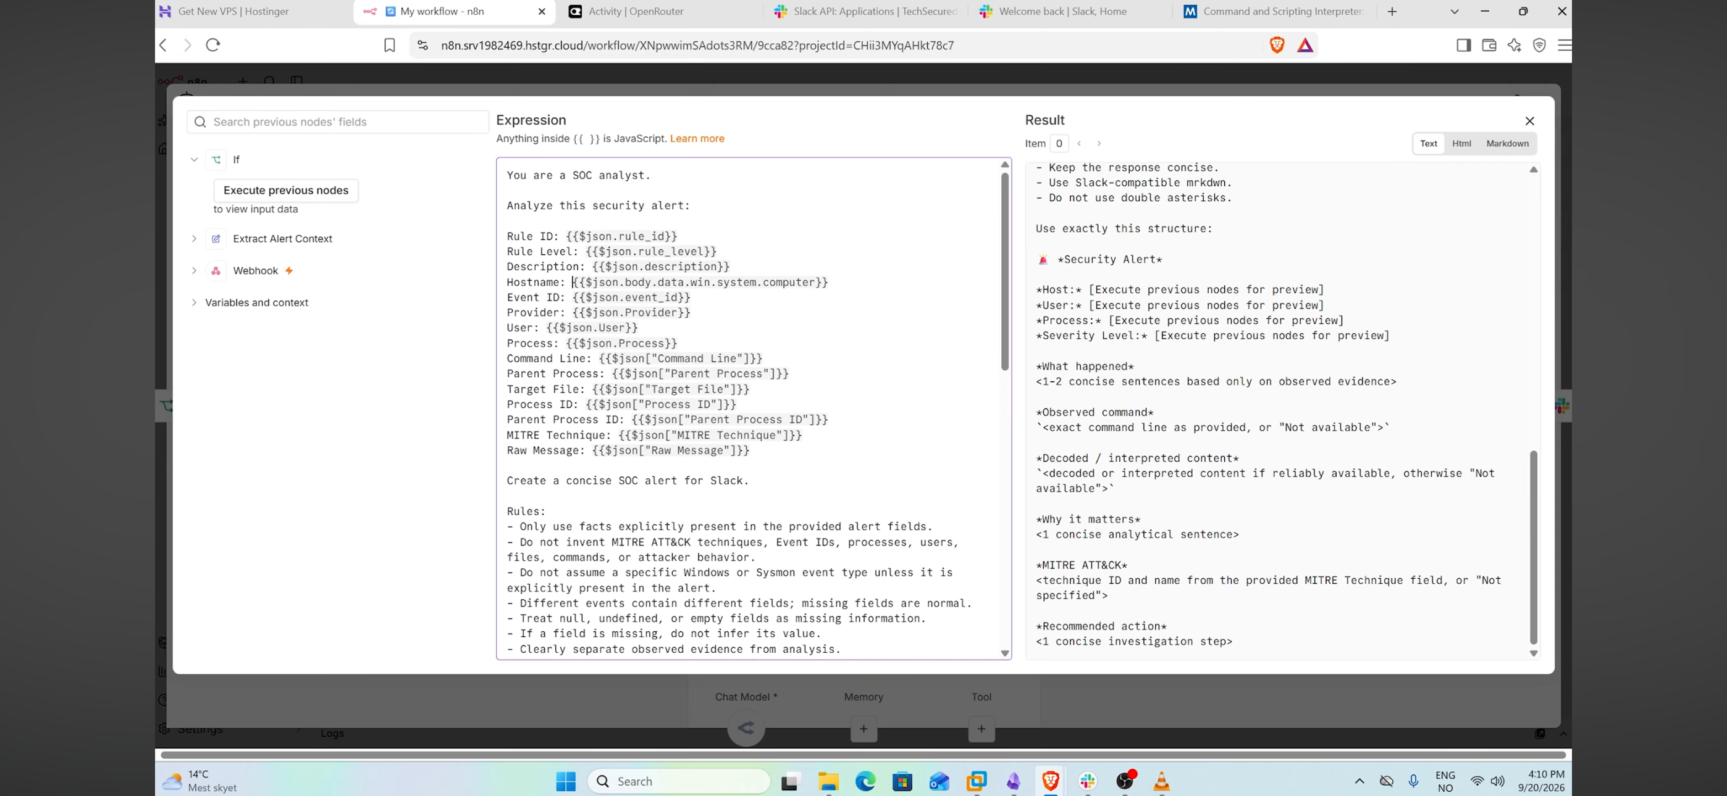Click the bookmark icon beside the URL
Screen dimensions: 1727x796
pyautogui.click(x=390, y=45)
